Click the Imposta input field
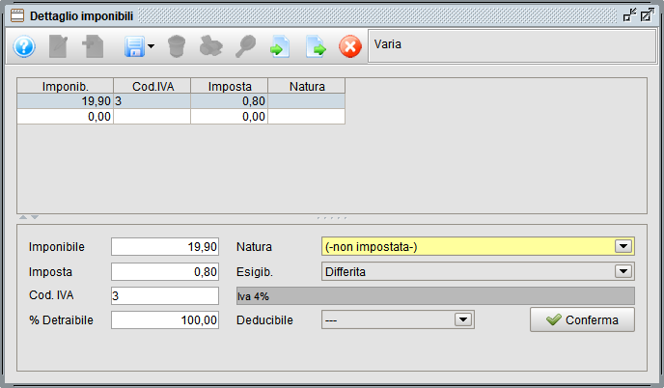664x388 pixels. pos(165,271)
